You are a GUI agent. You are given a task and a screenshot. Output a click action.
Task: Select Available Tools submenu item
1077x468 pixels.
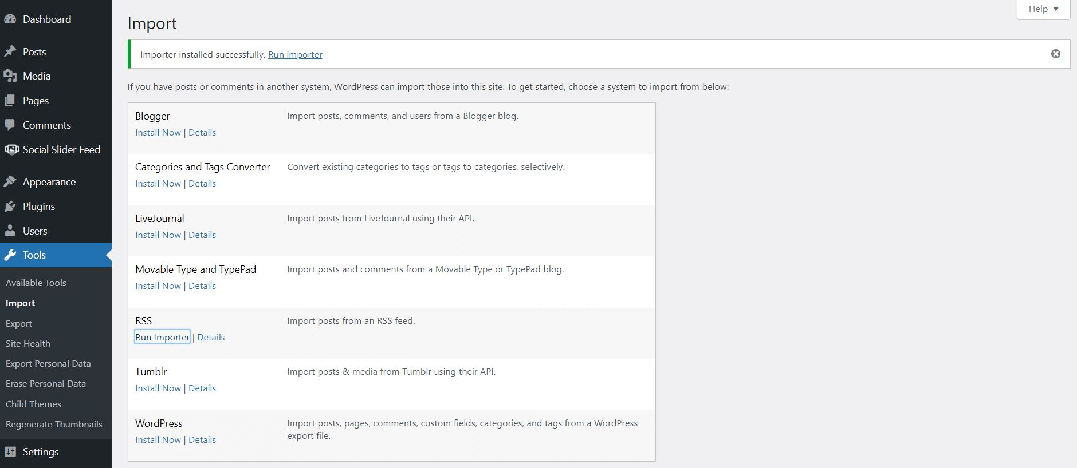click(36, 283)
